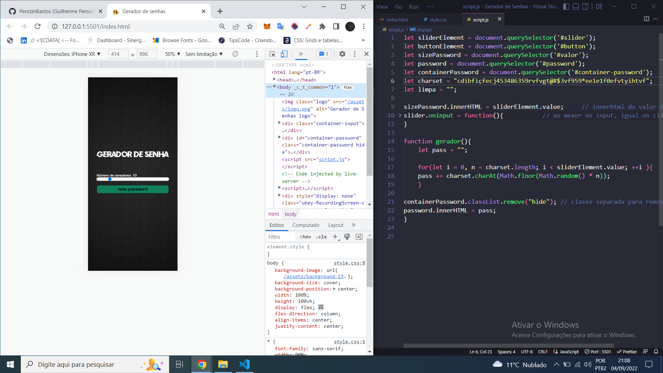Click the element inspector picker icon

coord(272,54)
